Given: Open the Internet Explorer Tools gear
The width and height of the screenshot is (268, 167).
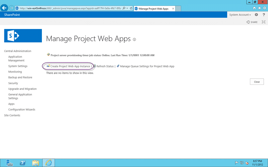Looking at the screenshot, I should click(265, 8).
